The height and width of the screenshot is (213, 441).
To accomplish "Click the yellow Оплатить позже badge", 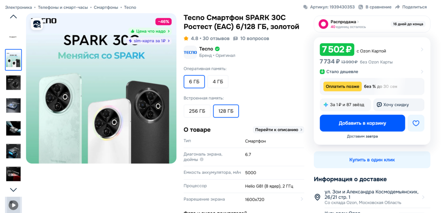I will pyautogui.click(x=342, y=86).
